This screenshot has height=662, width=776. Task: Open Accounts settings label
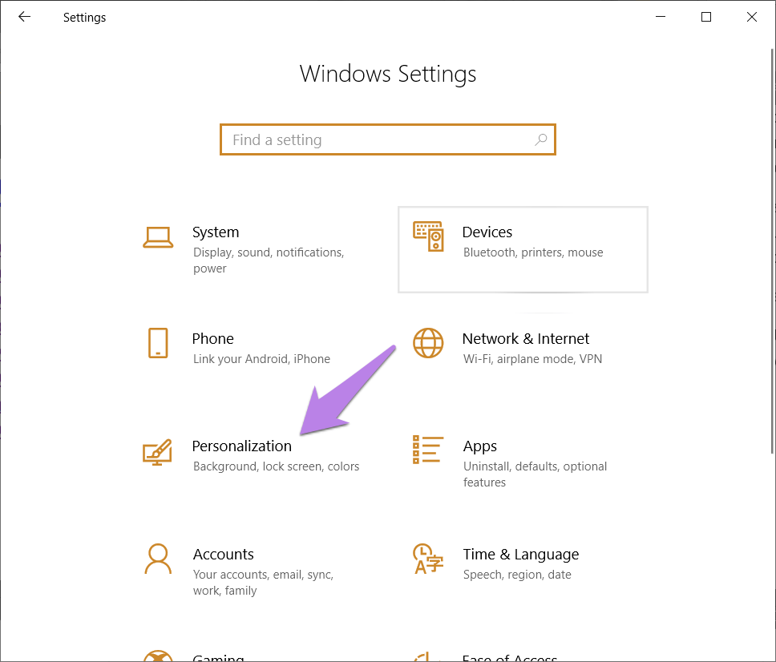pyautogui.click(x=223, y=555)
